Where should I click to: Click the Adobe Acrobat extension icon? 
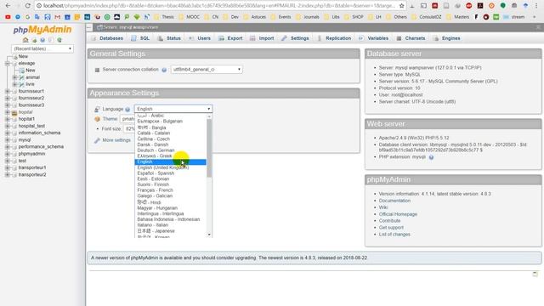(x=480, y=6)
